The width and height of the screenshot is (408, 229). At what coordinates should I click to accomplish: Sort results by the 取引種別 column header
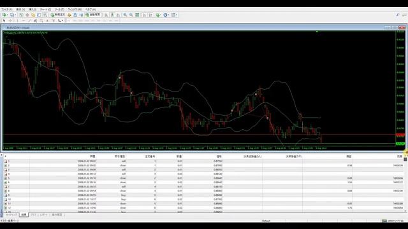120,156
